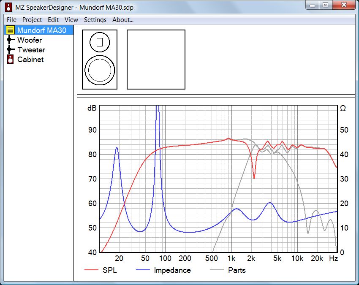The image size is (359, 285).
Task: Click the Ω axis label
Action: [343, 108]
